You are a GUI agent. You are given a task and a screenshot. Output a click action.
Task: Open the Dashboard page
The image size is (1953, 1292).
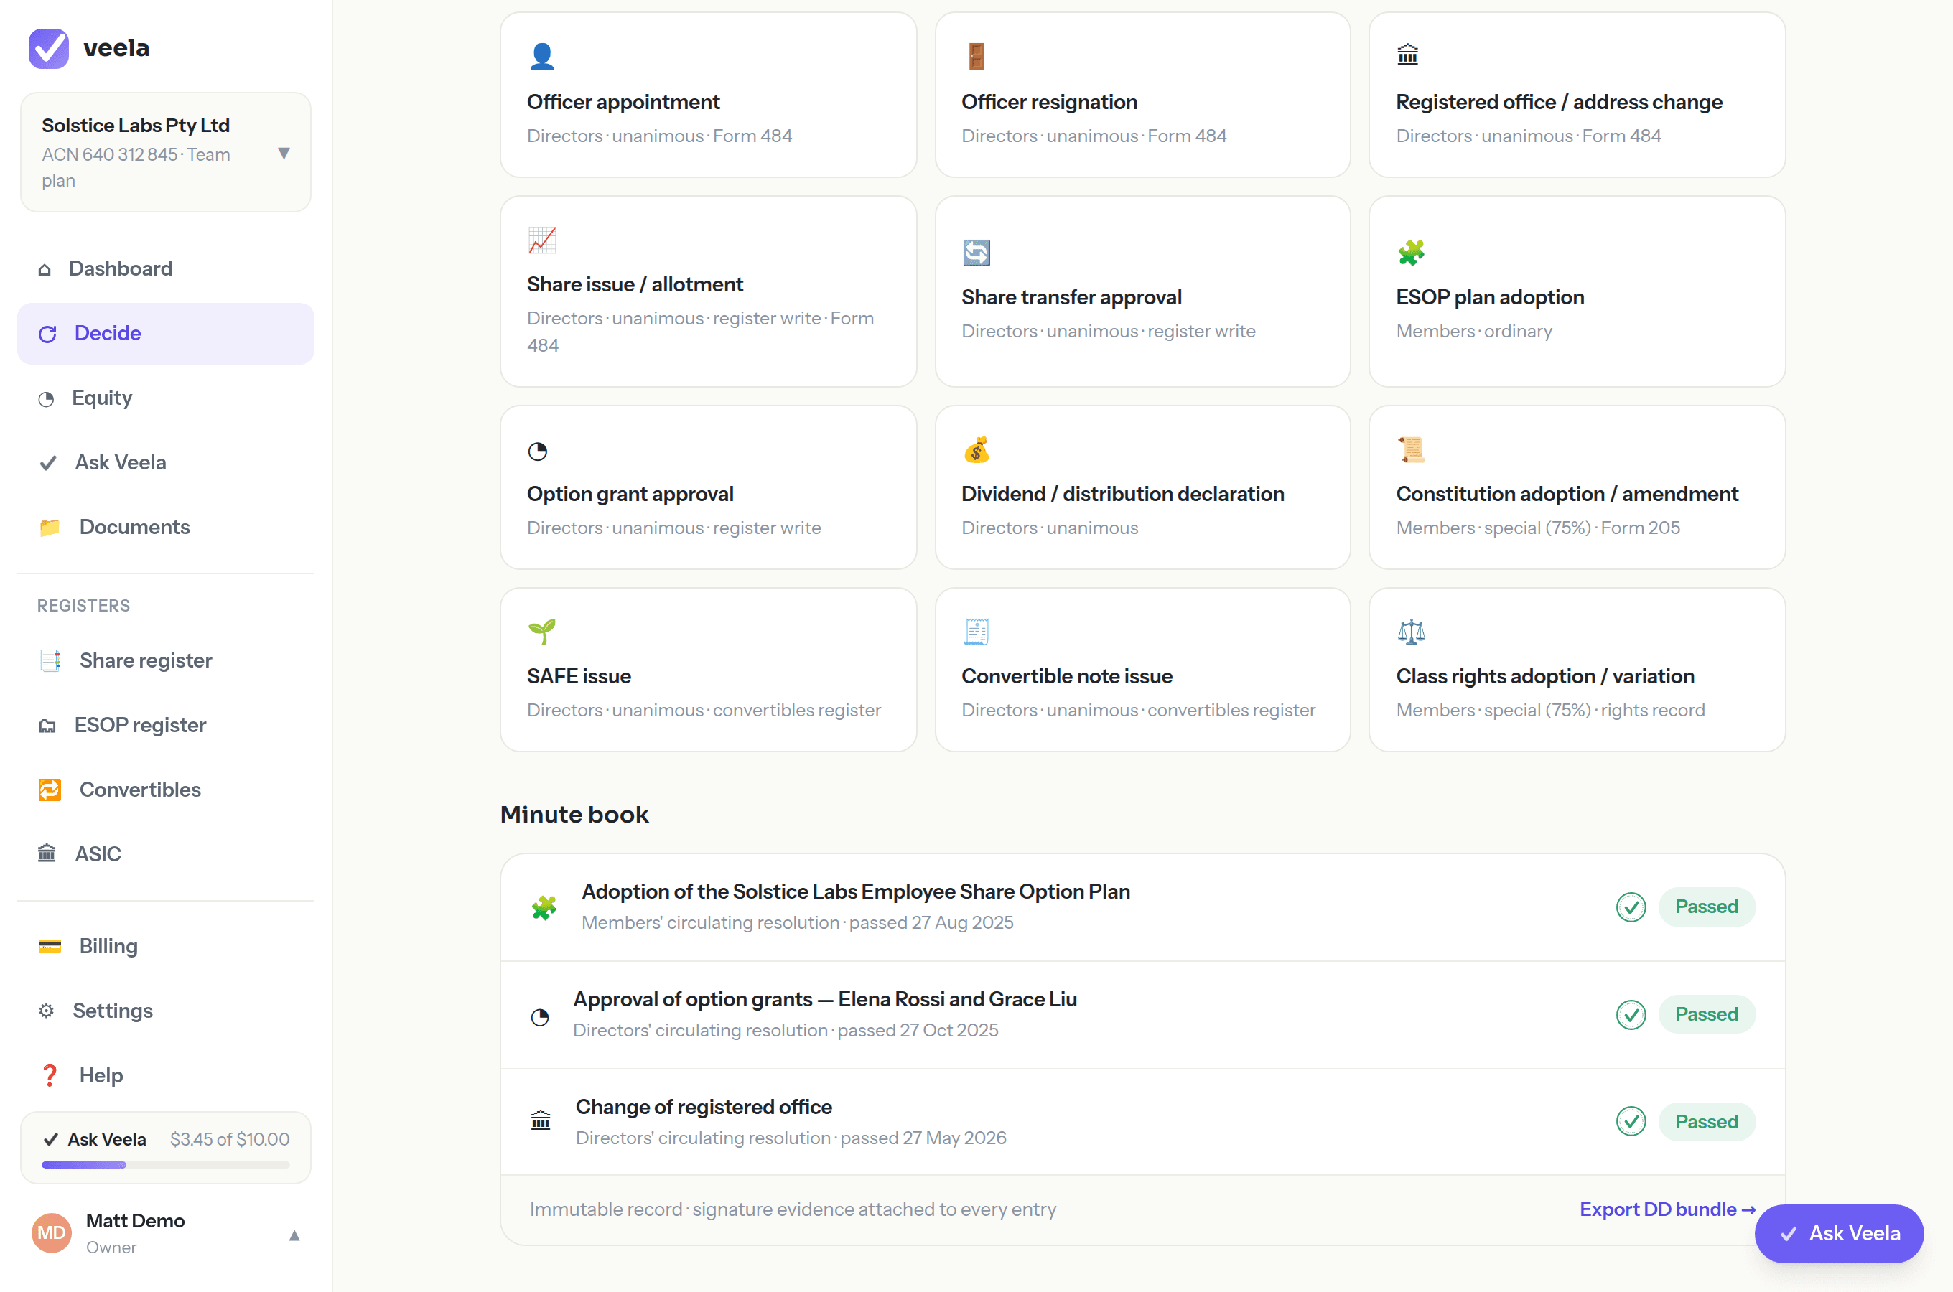click(x=166, y=269)
